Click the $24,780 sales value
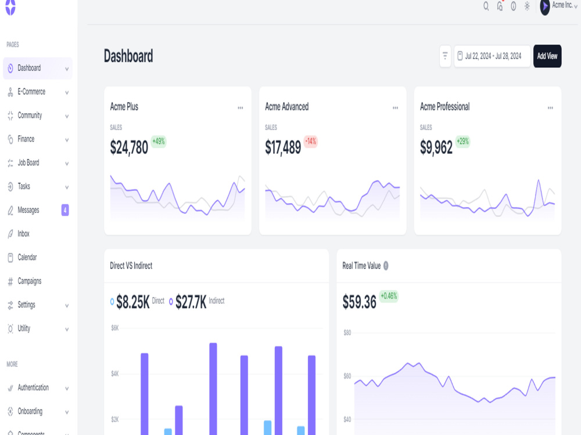The image size is (581, 435). coord(129,147)
